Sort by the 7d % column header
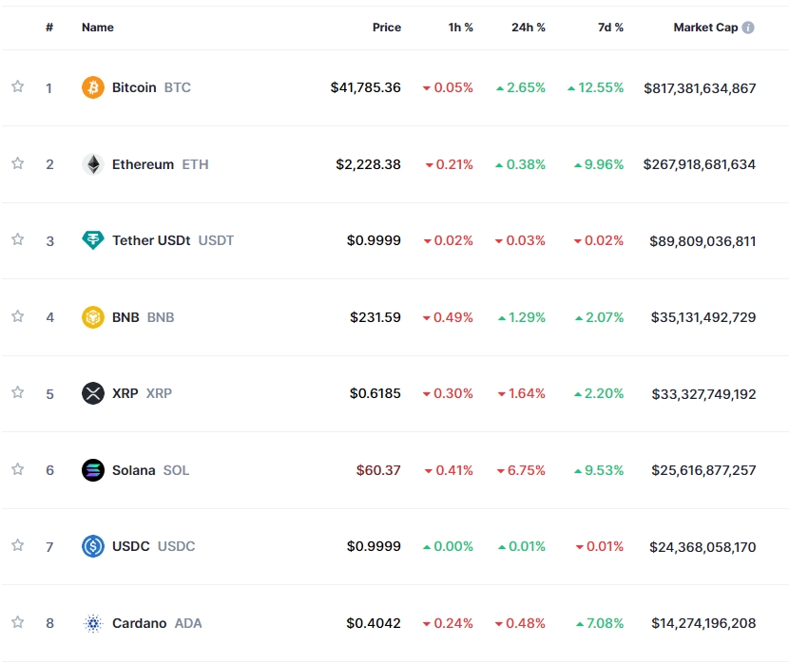789x664 pixels. click(610, 28)
